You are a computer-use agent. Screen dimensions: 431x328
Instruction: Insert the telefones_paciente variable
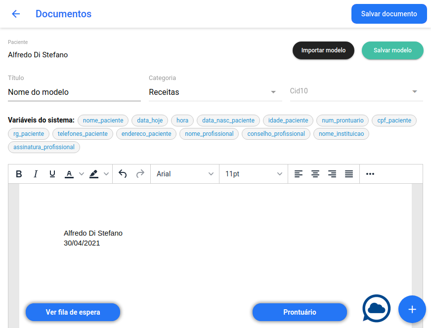tap(83, 134)
